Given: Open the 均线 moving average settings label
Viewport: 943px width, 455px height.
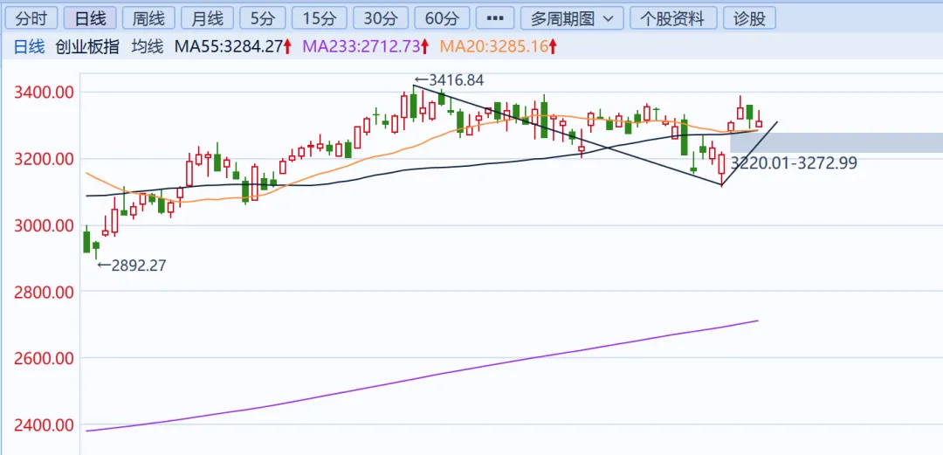Looking at the screenshot, I should (x=148, y=46).
